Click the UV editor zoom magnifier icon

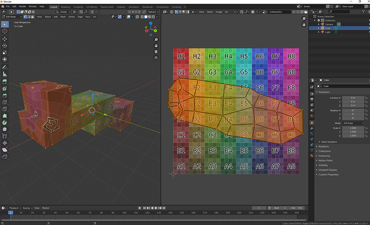click(x=304, y=19)
